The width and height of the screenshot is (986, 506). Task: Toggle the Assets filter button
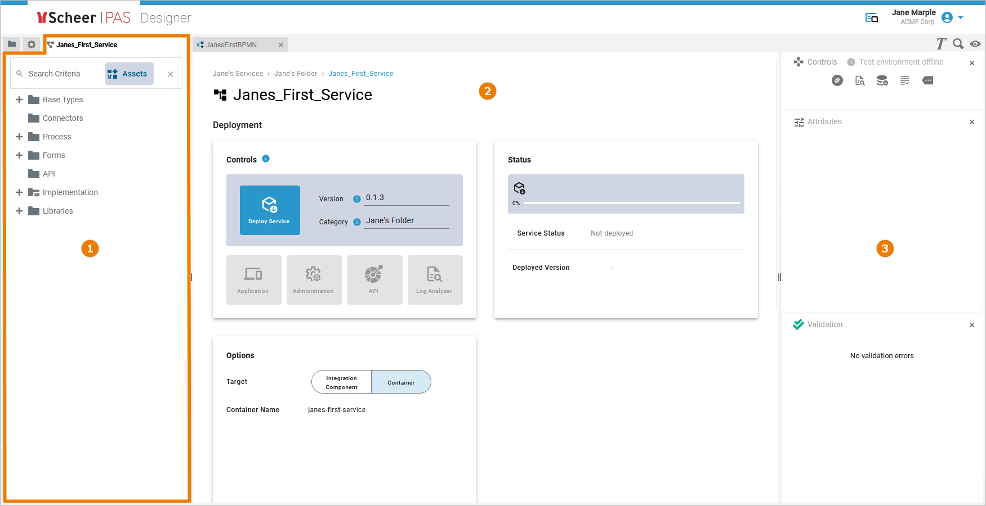(129, 74)
